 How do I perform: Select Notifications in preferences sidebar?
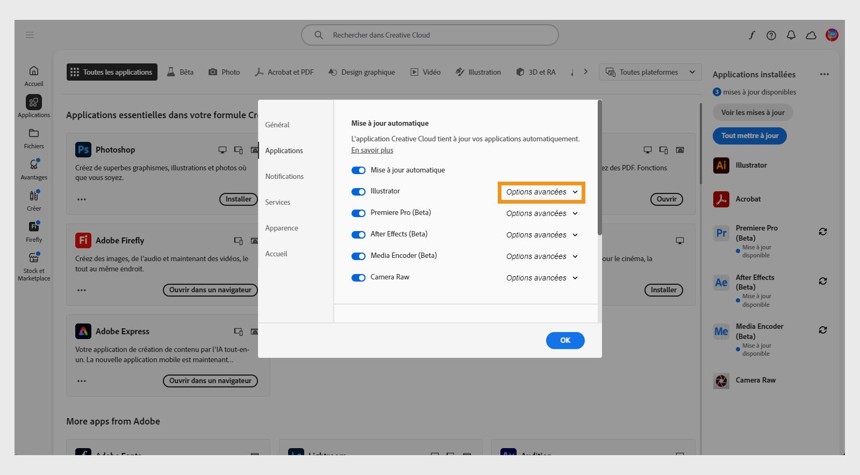point(284,176)
